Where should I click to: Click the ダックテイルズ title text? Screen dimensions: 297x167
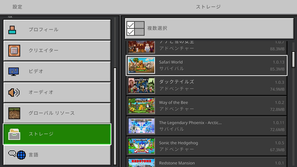point(177,82)
